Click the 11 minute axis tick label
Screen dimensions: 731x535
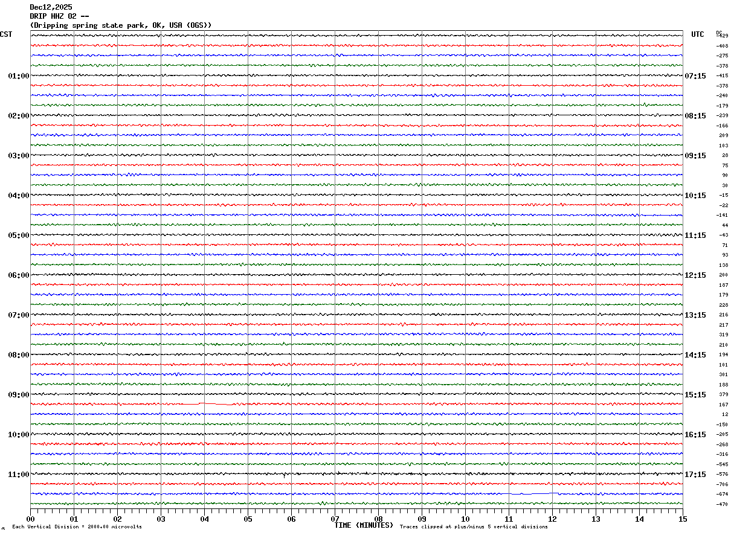click(x=509, y=519)
